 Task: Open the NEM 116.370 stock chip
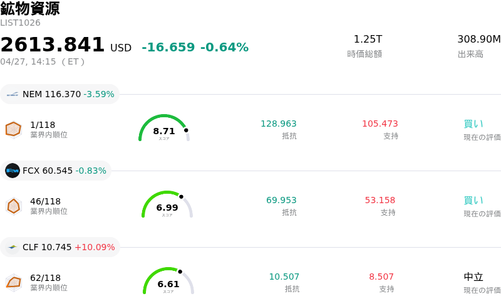click(59, 94)
